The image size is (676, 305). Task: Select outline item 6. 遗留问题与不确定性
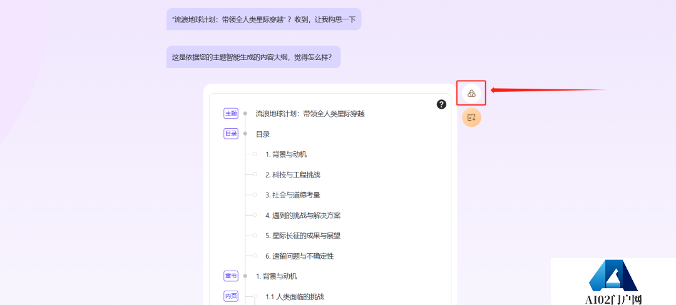point(299,256)
